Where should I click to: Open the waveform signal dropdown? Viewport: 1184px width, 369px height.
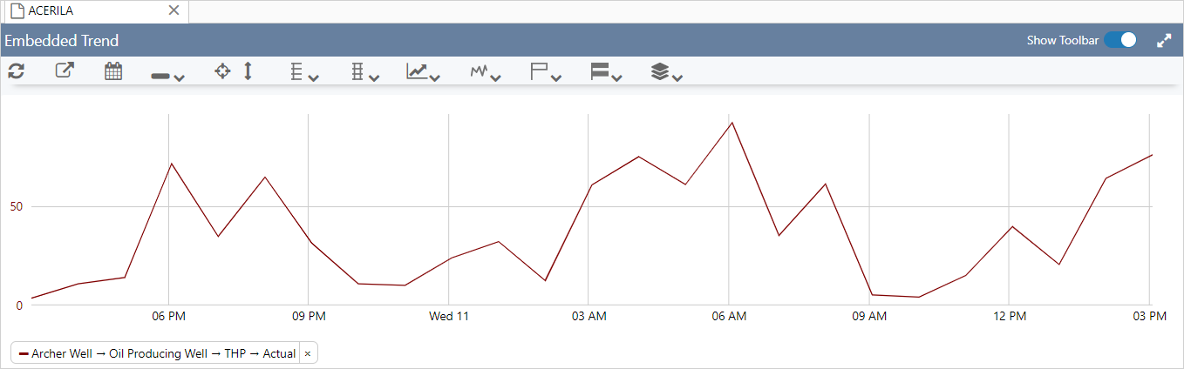click(486, 72)
